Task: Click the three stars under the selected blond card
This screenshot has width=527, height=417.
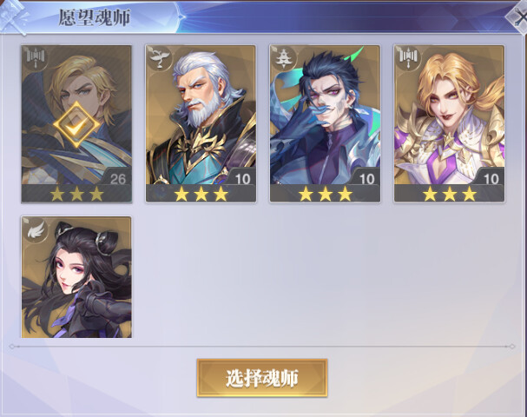Action: 76,194
